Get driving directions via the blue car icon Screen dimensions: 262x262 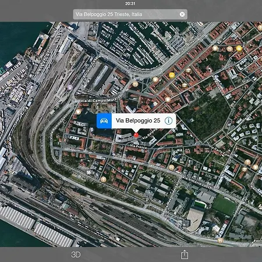point(104,121)
